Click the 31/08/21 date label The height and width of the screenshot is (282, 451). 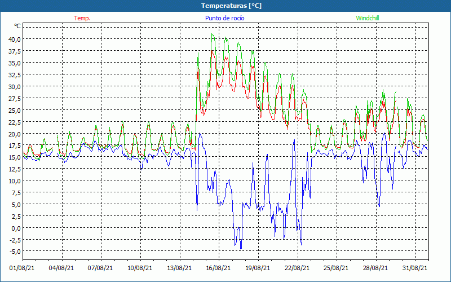415,268
